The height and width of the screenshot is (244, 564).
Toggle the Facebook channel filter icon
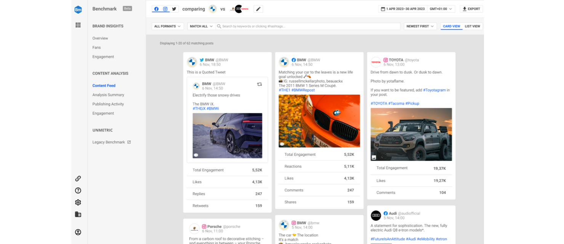click(156, 9)
